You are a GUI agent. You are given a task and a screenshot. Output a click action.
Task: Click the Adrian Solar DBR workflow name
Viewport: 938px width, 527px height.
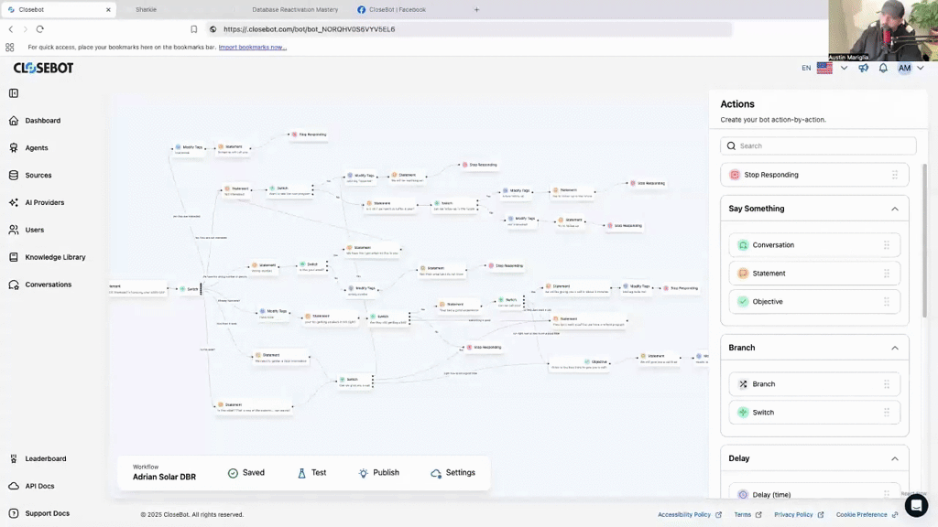click(x=164, y=477)
